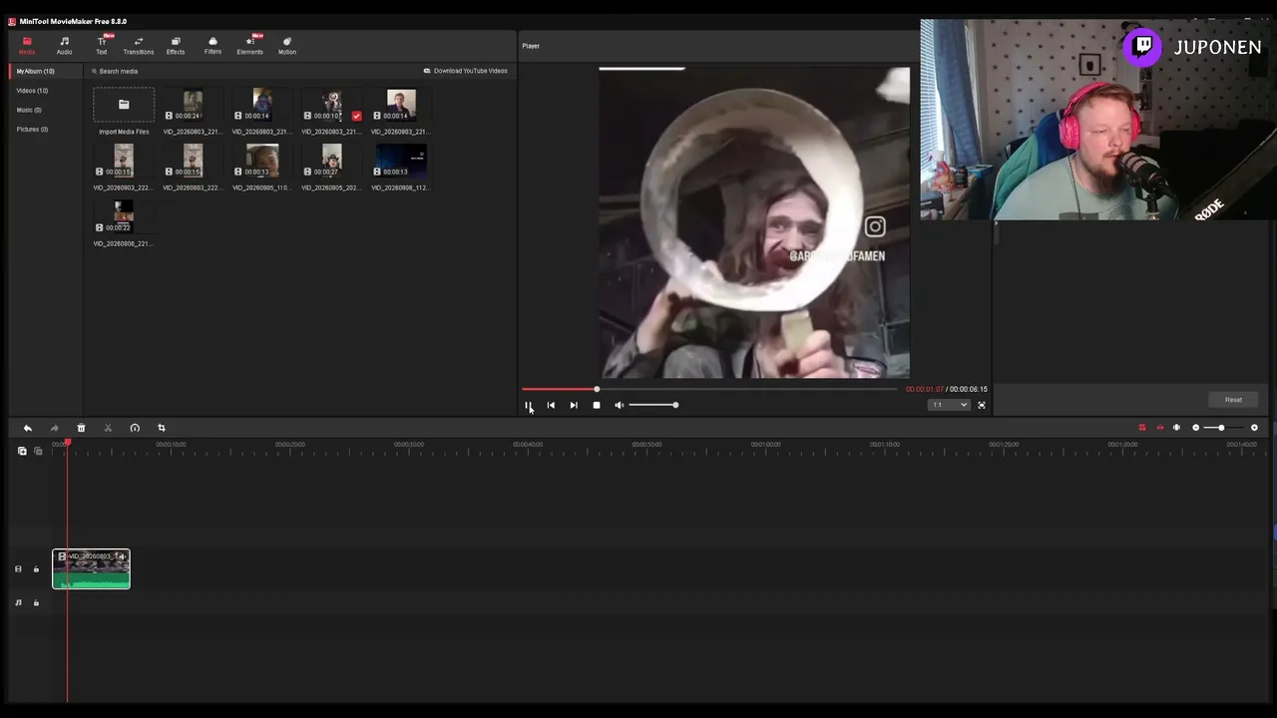Click the add track icon beside the ruler
1277x718 pixels.
pyautogui.click(x=22, y=451)
